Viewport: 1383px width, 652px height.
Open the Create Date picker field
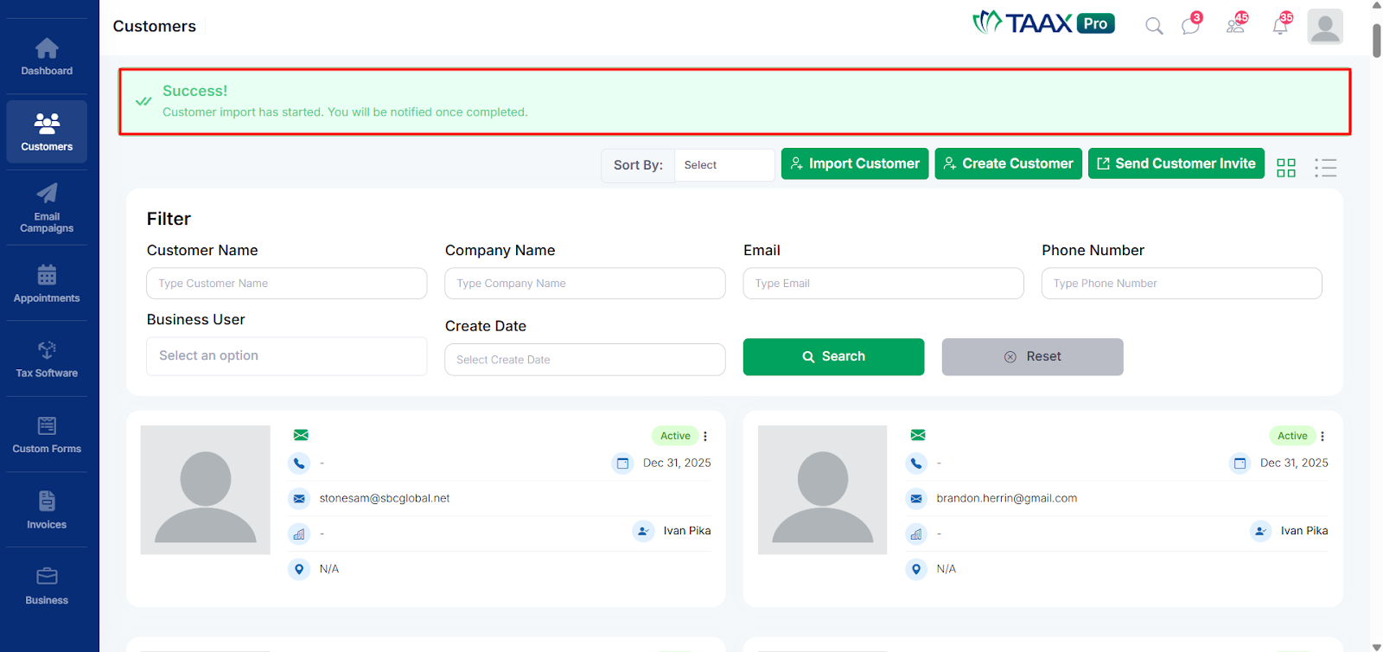(585, 360)
